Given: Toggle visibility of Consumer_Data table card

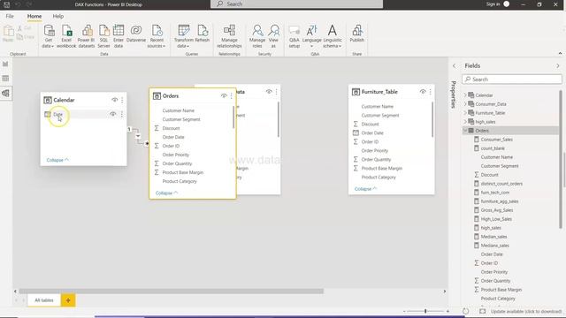Looking at the screenshot, I should pos(269,92).
